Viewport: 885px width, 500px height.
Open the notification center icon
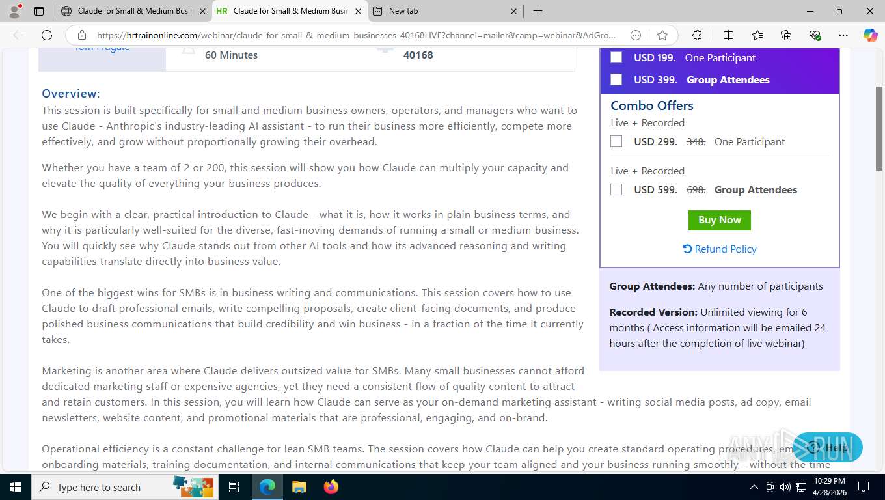(864, 487)
